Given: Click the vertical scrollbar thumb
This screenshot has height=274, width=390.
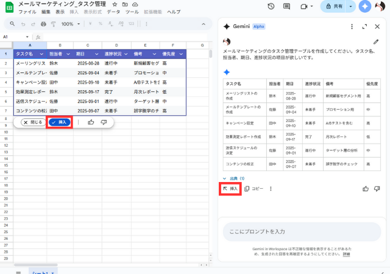Looking at the screenshot, I should click(x=211, y=54).
